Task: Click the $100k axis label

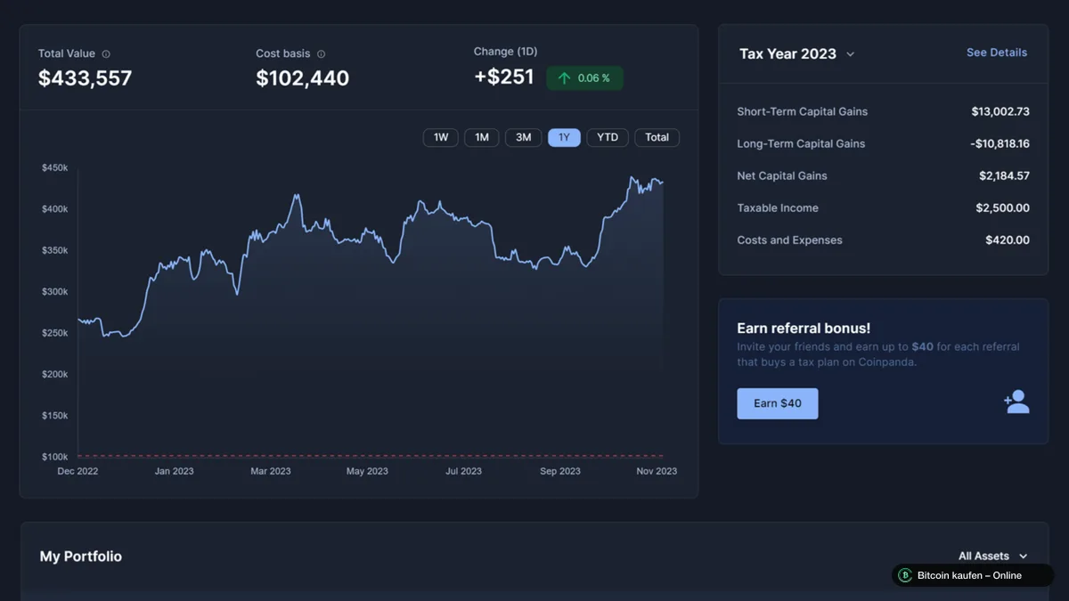Action: point(54,457)
